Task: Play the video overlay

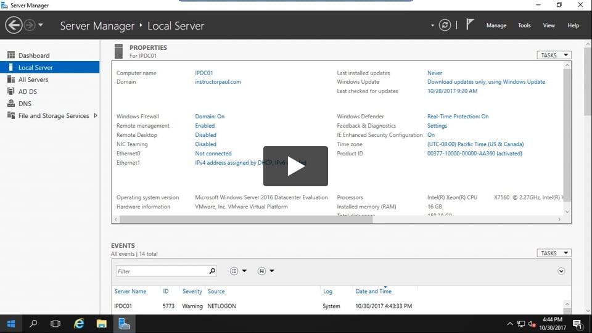Action: [x=295, y=166]
